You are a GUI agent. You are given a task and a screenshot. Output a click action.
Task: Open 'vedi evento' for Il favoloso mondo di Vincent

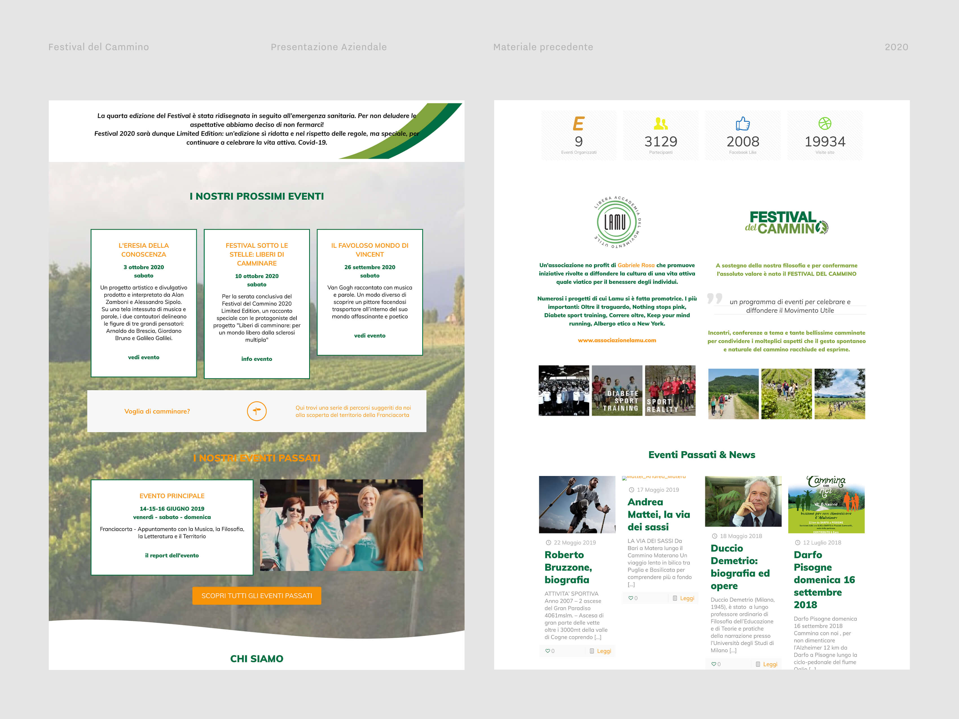point(370,336)
